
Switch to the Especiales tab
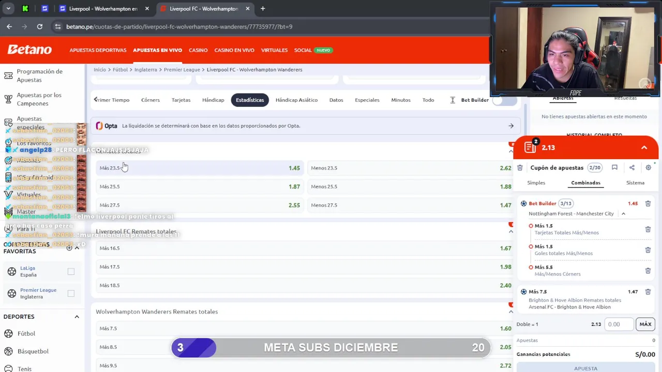tap(367, 100)
